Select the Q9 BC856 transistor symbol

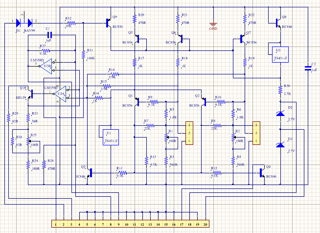click(x=109, y=23)
